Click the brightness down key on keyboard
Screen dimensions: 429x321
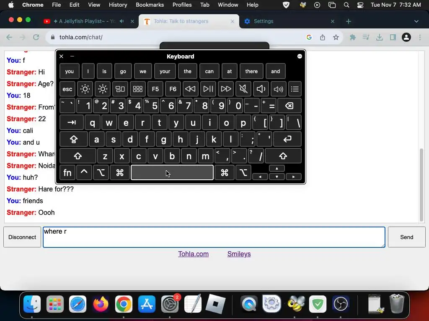click(85, 89)
